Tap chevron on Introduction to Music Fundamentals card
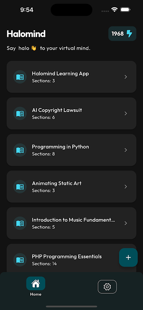The image size is (143, 310). [126, 223]
